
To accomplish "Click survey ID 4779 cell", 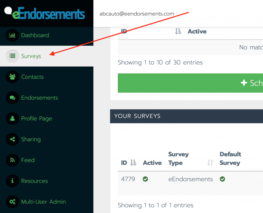I will pyautogui.click(x=128, y=179).
